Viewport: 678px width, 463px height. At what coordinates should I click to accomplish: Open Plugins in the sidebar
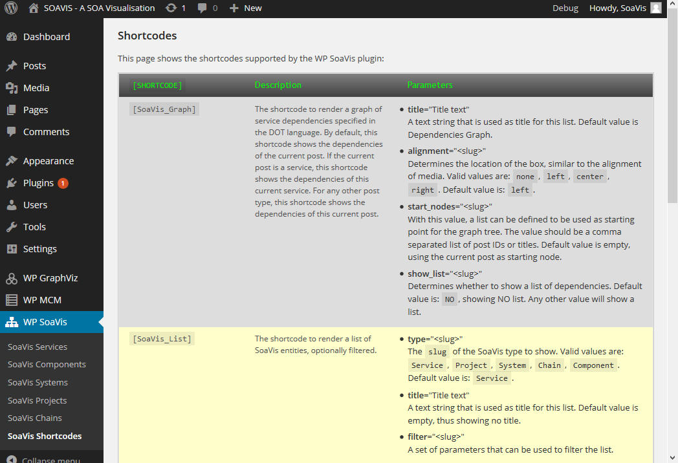pyautogui.click(x=38, y=183)
